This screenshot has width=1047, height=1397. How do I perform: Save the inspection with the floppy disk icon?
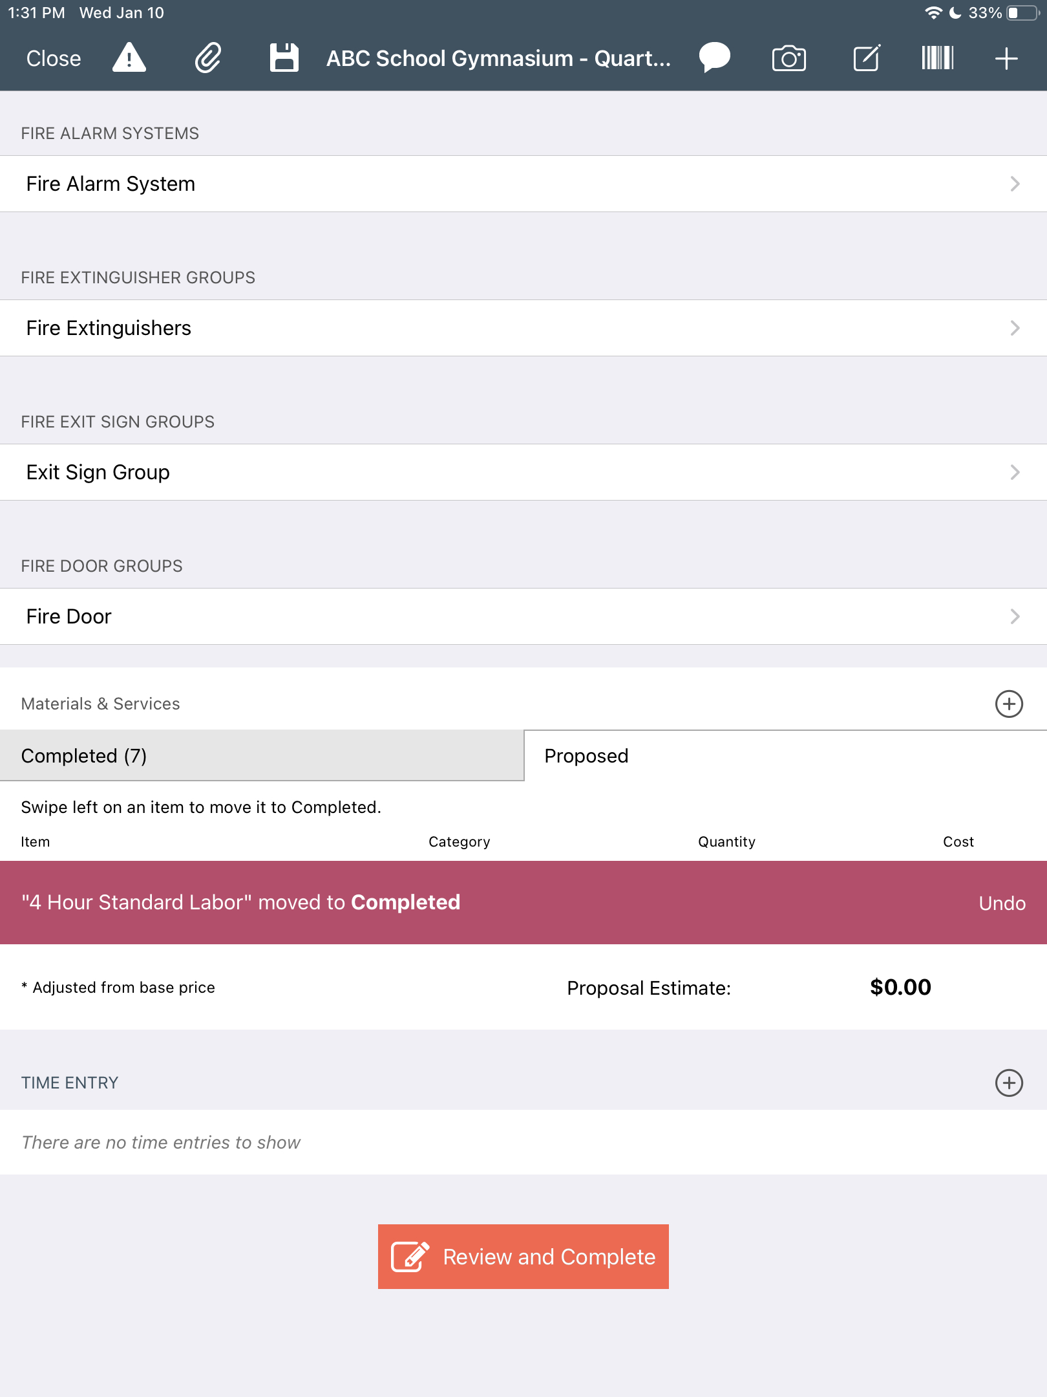pos(284,58)
